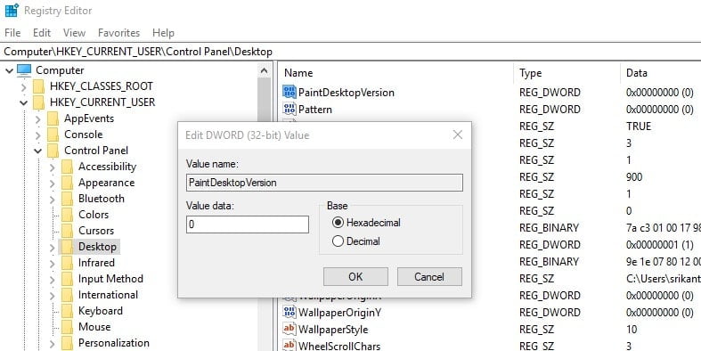Select the HKEY_CURRENT_USER folder icon
The width and height of the screenshot is (701, 351).
39,102
